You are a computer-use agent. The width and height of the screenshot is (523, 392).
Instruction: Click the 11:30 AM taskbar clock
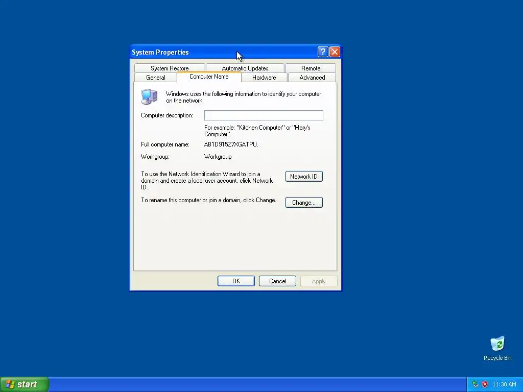coord(504,384)
